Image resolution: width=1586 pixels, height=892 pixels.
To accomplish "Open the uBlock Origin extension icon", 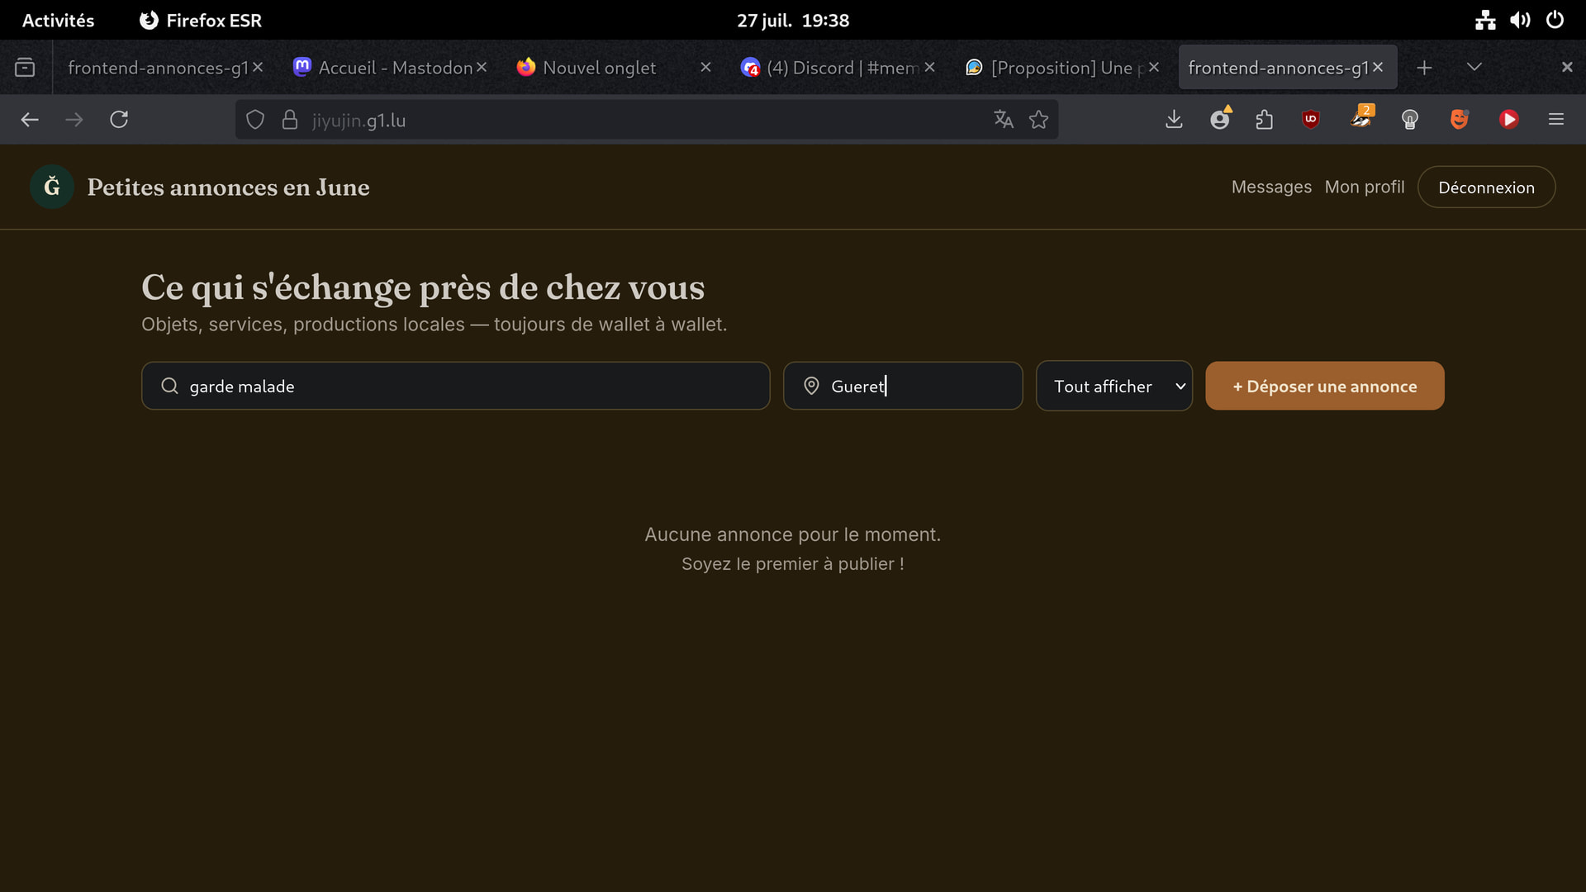I will click(1311, 120).
